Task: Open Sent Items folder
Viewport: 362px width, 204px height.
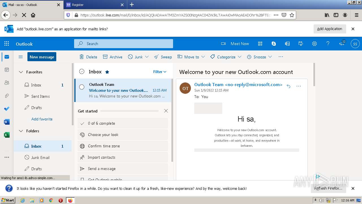Action: (43, 96)
